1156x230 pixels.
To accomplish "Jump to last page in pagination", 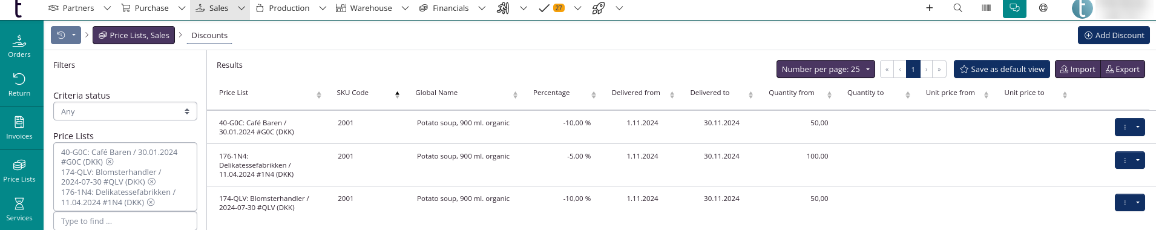I will click(x=939, y=69).
